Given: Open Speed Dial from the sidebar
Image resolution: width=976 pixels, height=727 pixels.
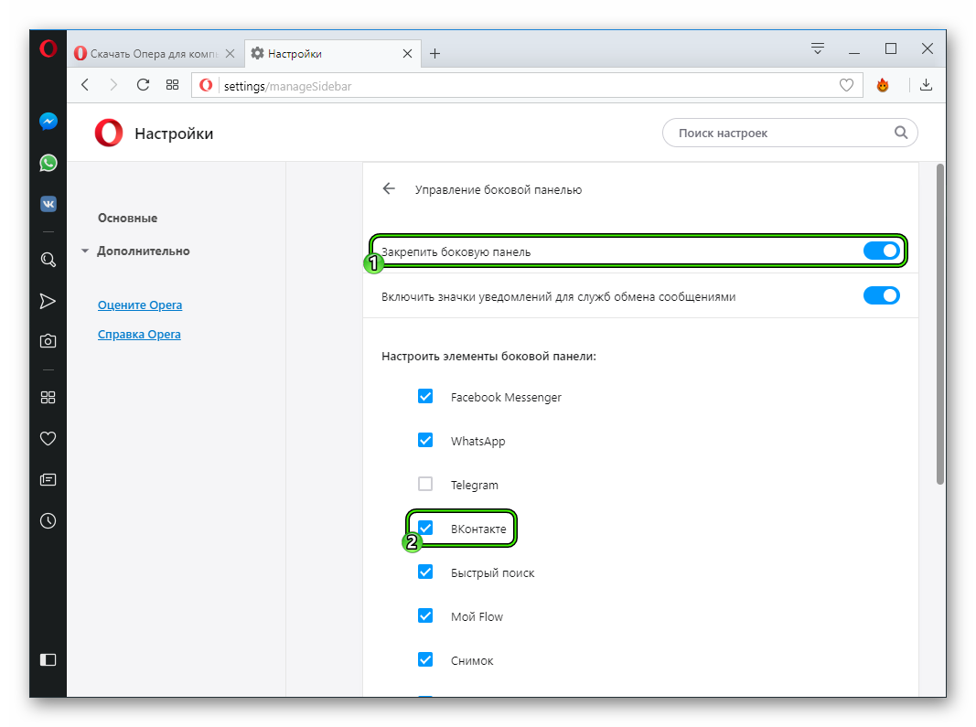Looking at the screenshot, I should 48,397.
